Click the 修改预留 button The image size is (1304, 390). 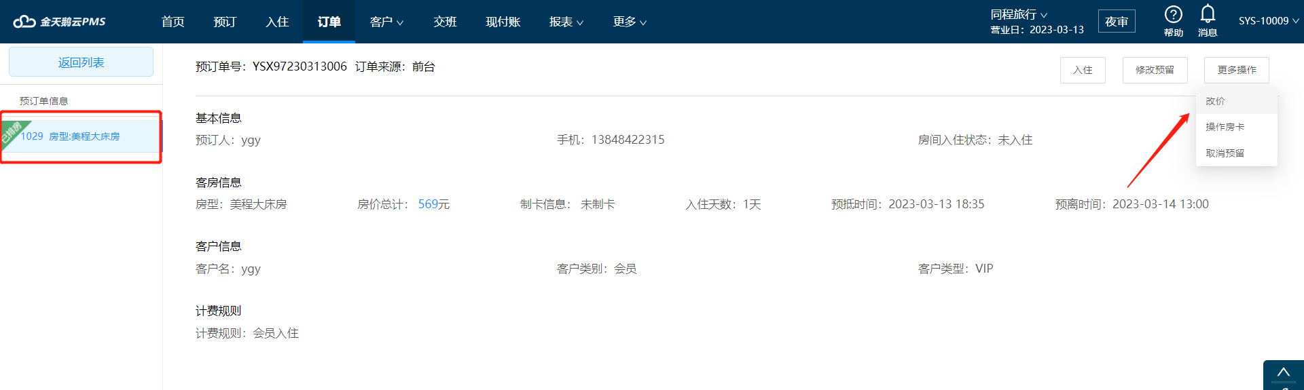tap(1155, 70)
